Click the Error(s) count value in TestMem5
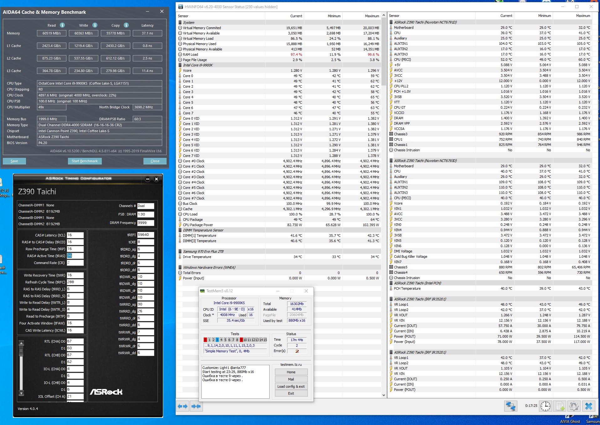 click(x=297, y=351)
